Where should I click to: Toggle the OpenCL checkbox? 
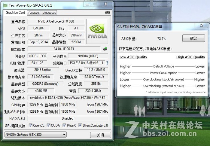(31, 125)
